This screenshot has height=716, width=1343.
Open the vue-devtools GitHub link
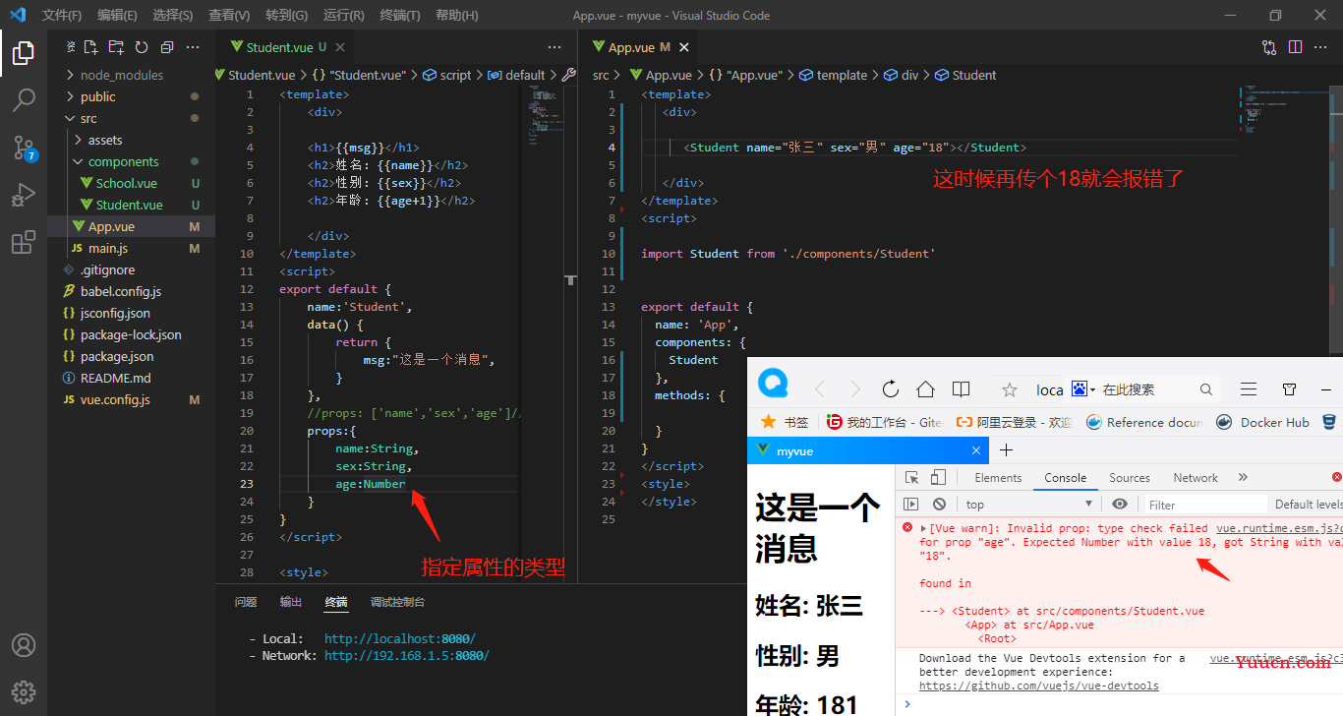click(x=1038, y=686)
